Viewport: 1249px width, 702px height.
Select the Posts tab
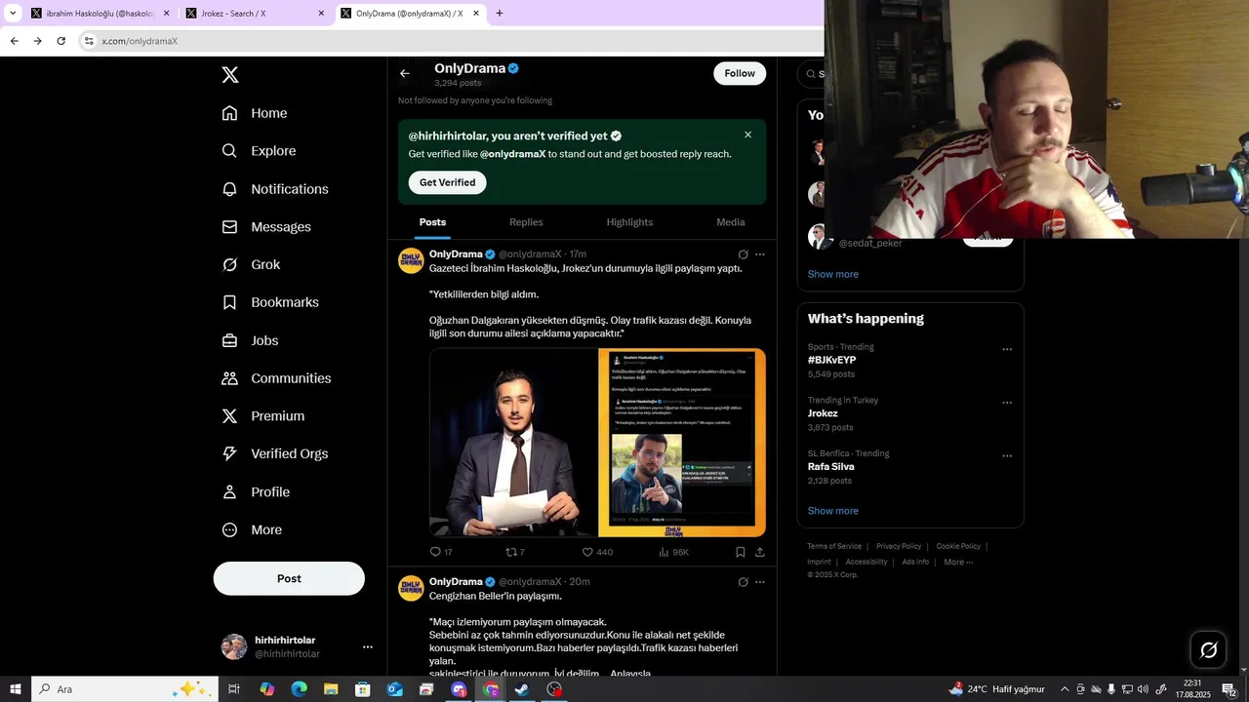pyautogui.click(x=432, y=222)
